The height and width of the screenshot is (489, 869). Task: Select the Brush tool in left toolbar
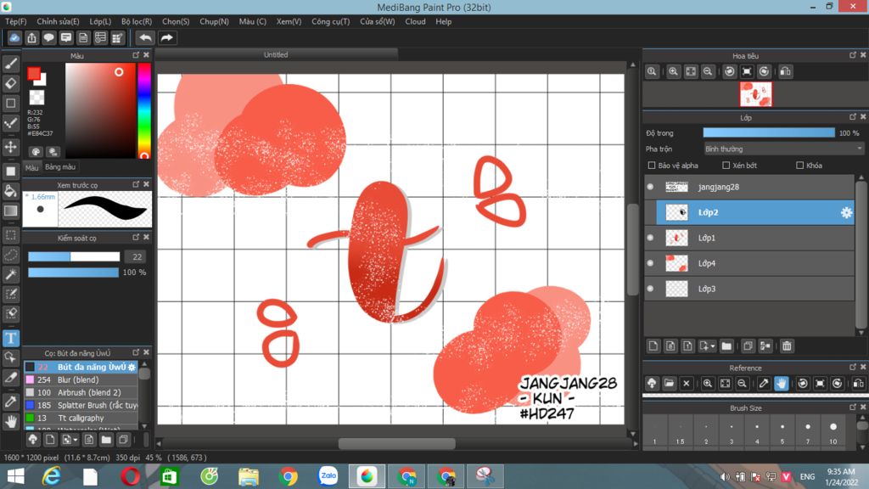point(10,64)
